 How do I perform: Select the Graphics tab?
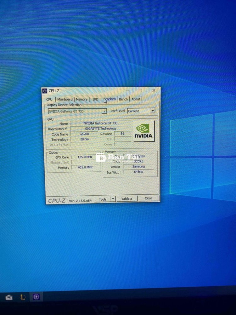click(x=110, y=99)
